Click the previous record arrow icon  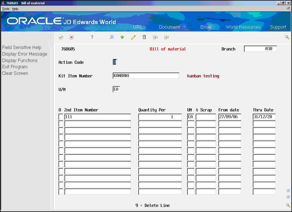click(x=155, y=37)
